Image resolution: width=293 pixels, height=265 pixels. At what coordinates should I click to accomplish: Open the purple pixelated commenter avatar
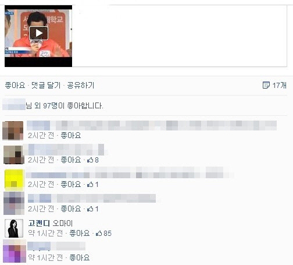tap(15, 251)
